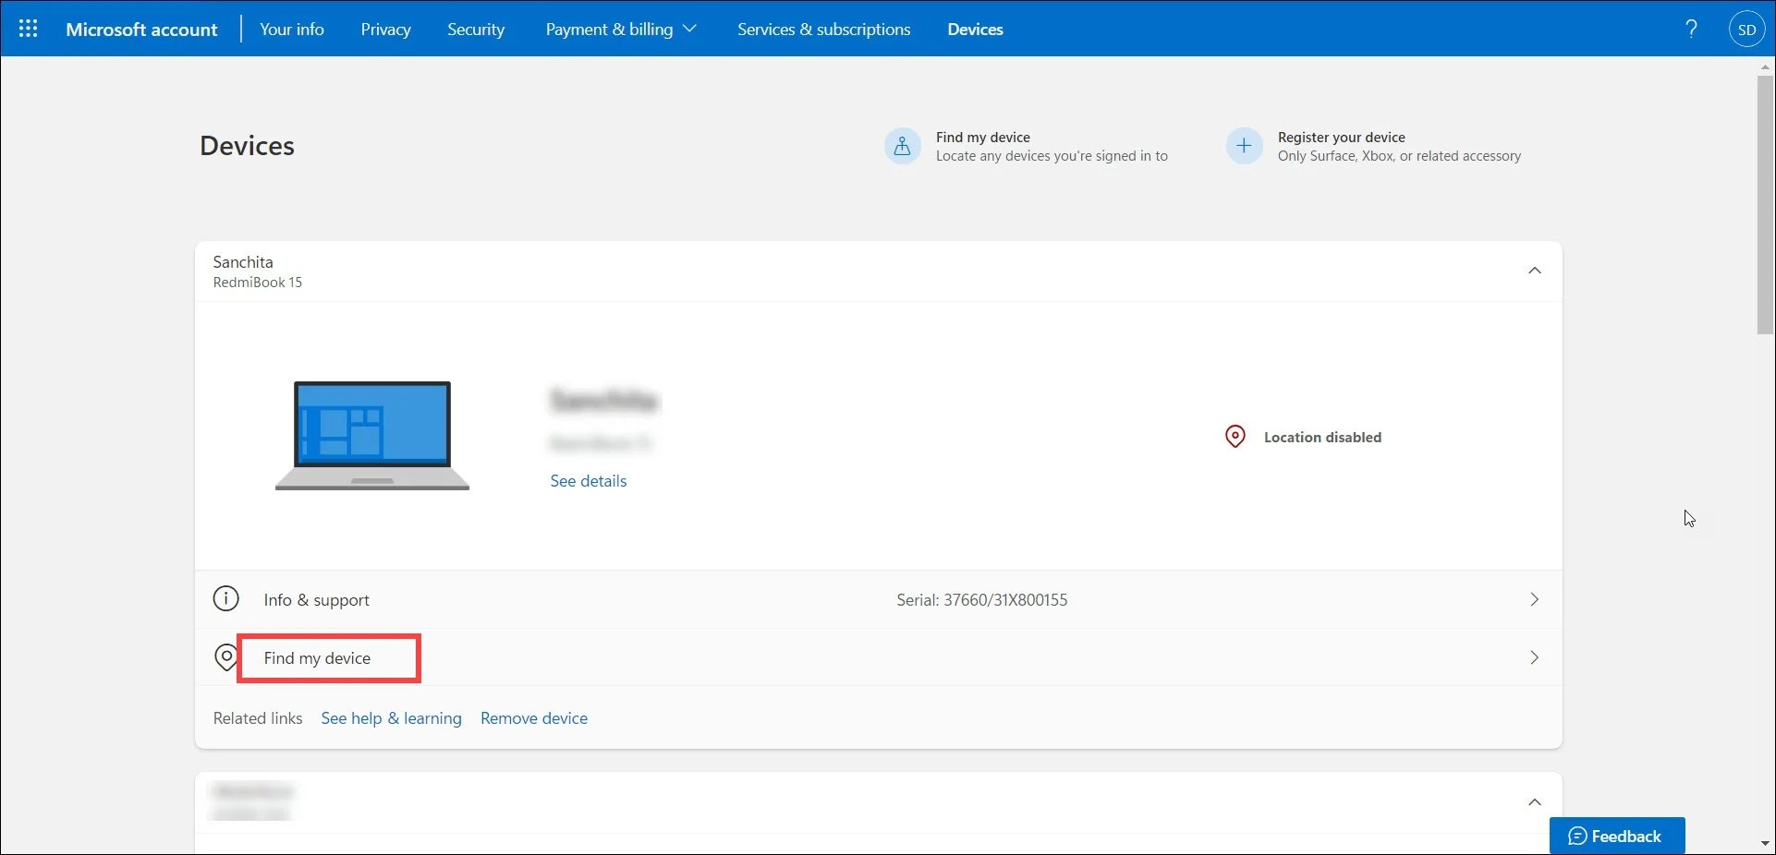Click the Info & support circle icon

coord(225,599)
